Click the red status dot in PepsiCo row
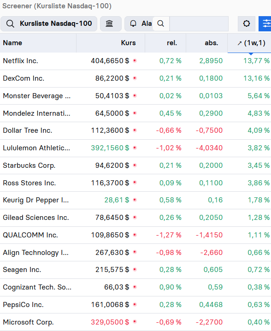The image size is (271, 331). point(135,304)
